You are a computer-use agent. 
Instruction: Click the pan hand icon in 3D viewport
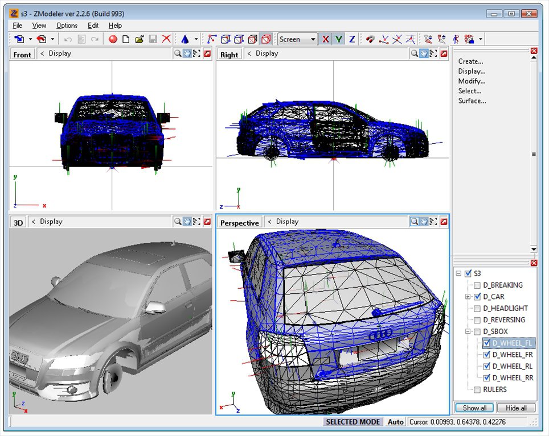[187, 222]
